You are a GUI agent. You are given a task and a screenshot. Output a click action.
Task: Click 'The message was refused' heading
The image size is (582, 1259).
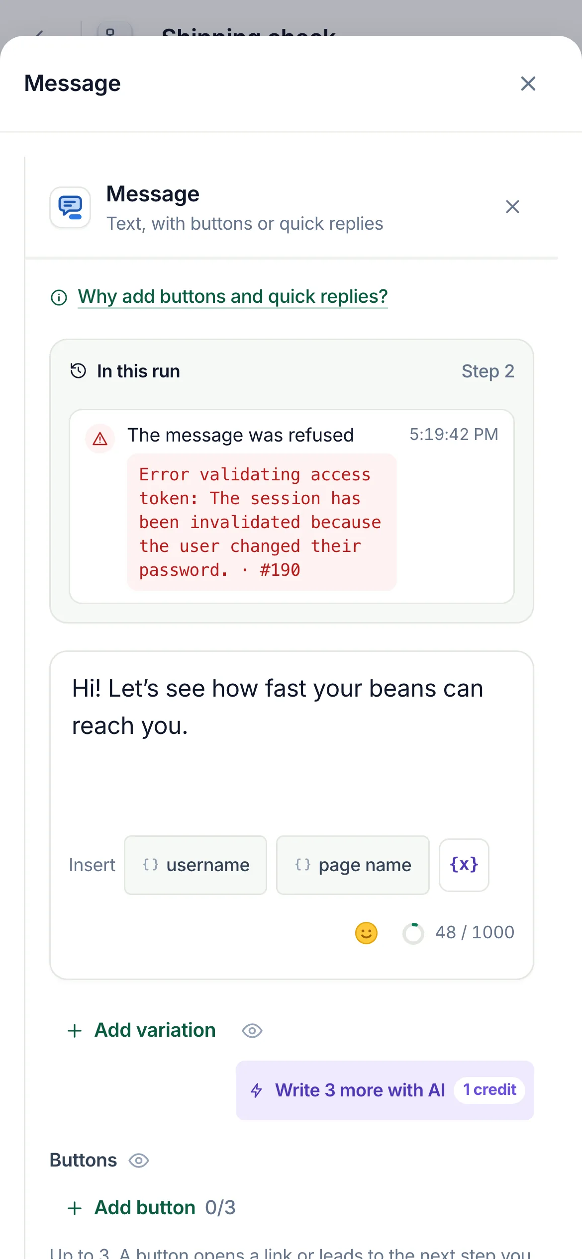241,435
